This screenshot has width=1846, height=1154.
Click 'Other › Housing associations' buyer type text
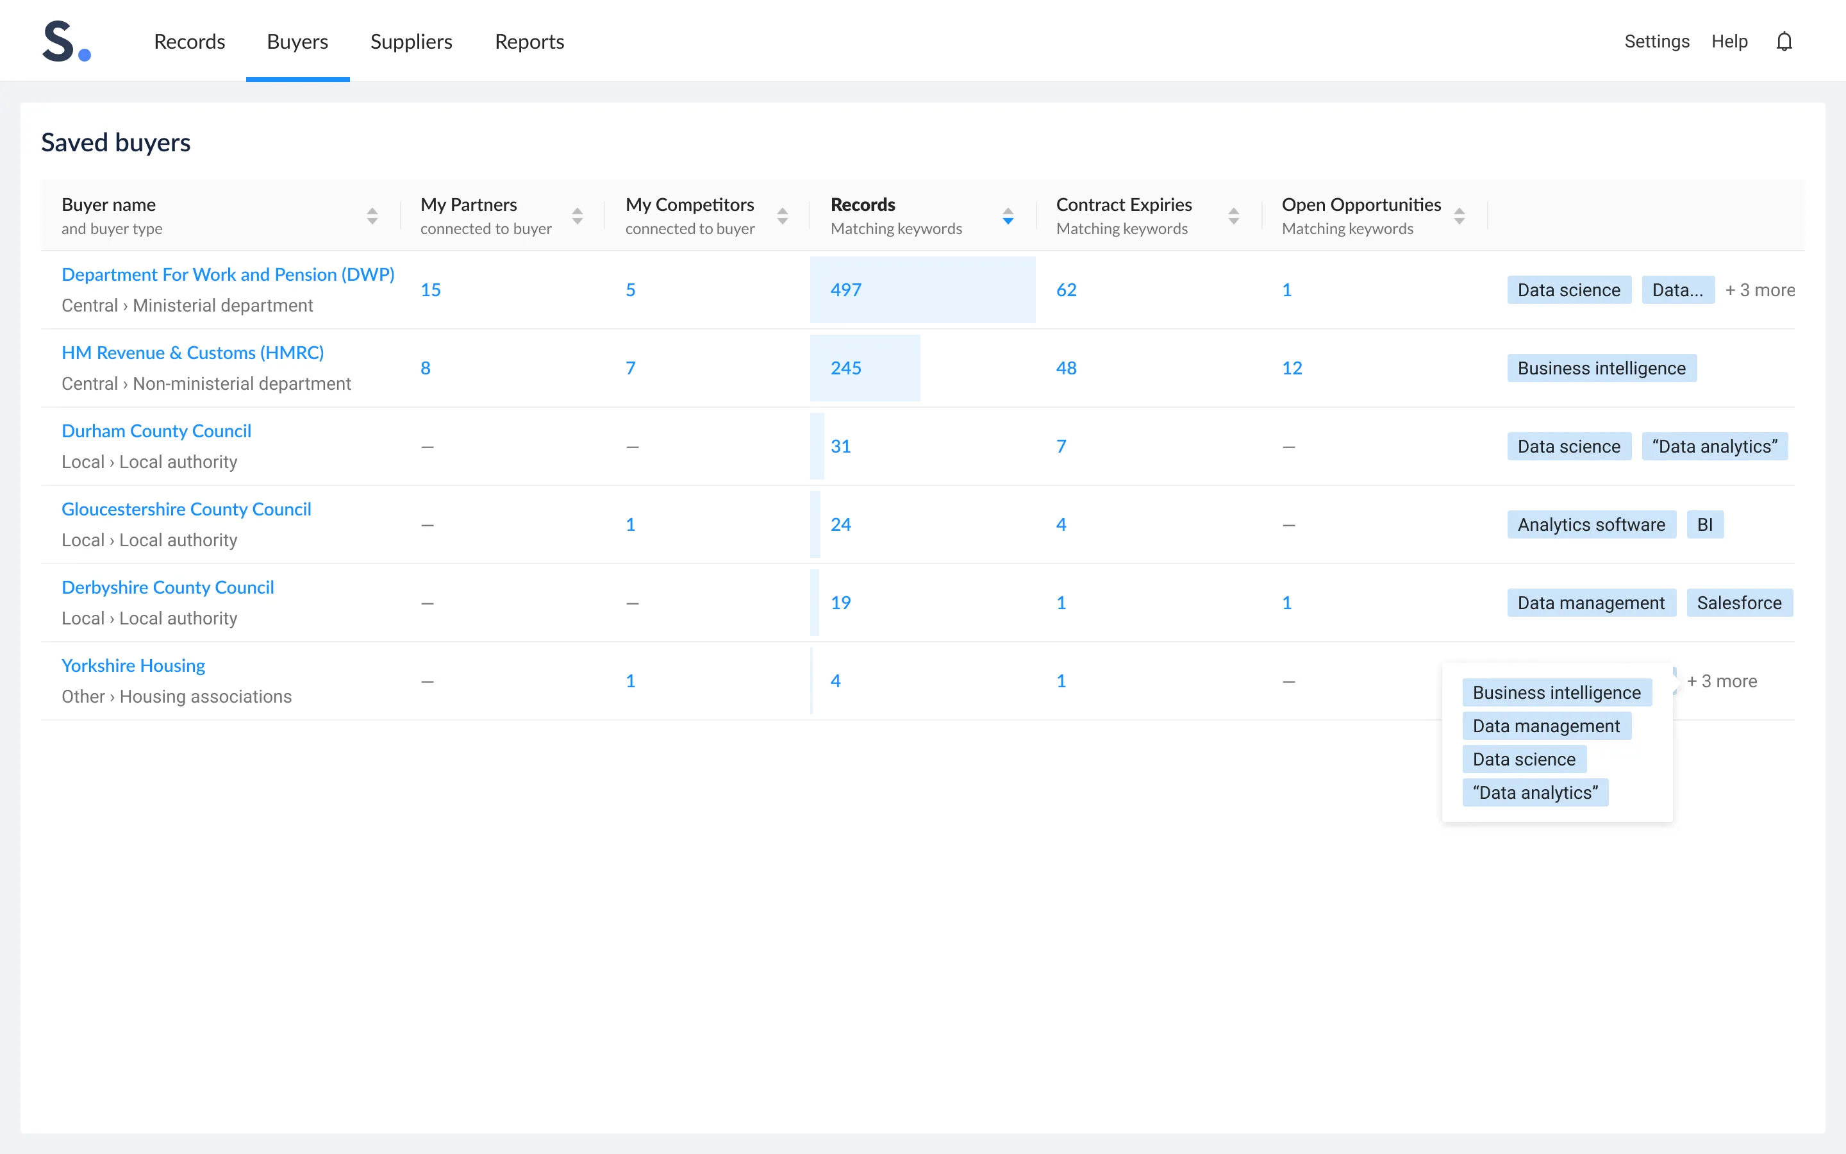coord(177,697)
